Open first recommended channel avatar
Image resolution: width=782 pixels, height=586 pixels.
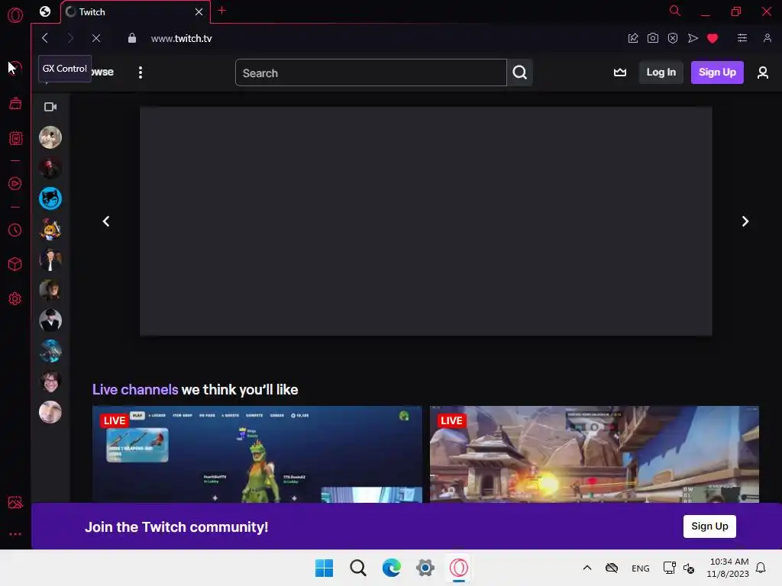pyautogui.click(x=50, y=137)
